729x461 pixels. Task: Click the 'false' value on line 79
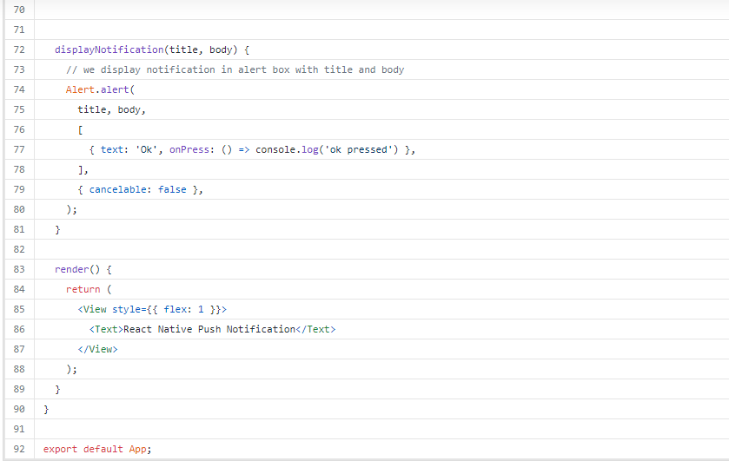click(172, 189)
